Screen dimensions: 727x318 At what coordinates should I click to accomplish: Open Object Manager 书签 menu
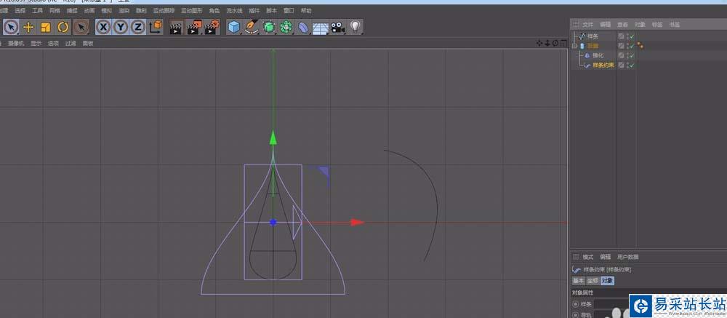(674, 24)
